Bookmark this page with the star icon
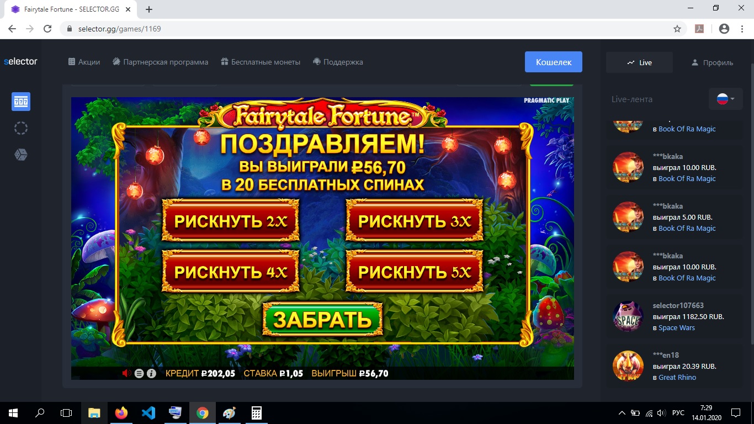The width and height of the screenshot is (754, 424). coord(677,29)
